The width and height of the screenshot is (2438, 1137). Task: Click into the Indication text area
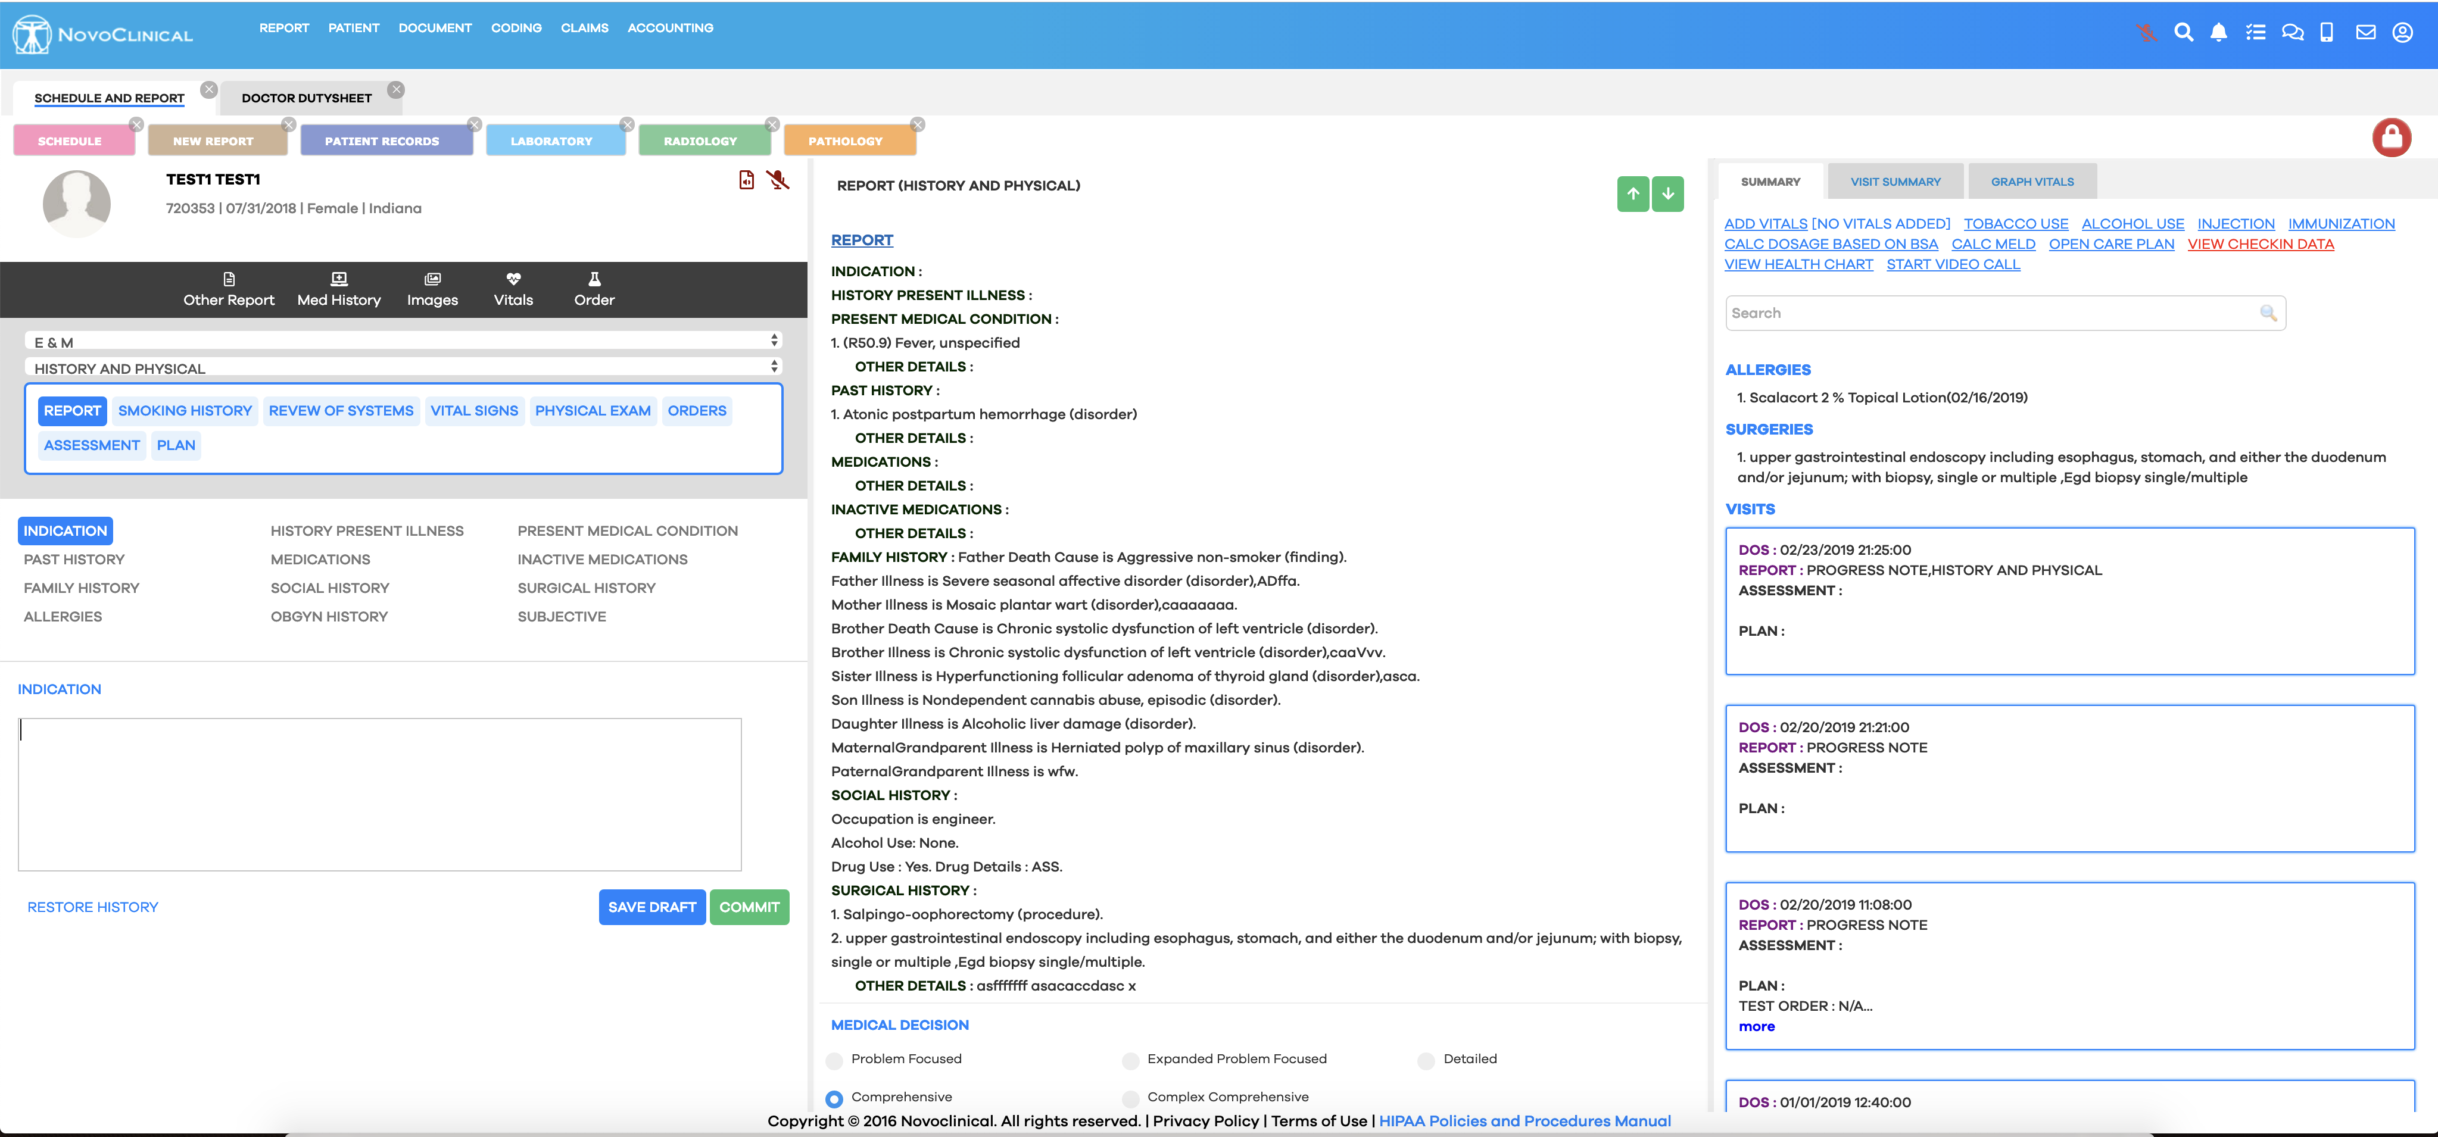tap(379, 794)
